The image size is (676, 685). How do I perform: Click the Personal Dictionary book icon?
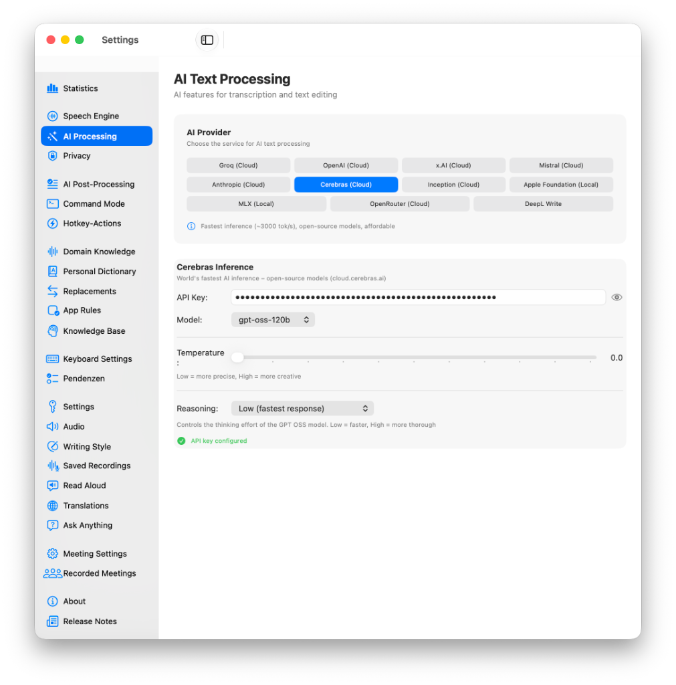(52, 272)
